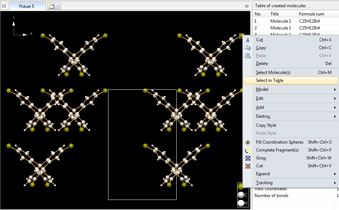The image size is (339, 210).
Task: Click the white carbon sphere in the legend
Action: tap(241, 195)
